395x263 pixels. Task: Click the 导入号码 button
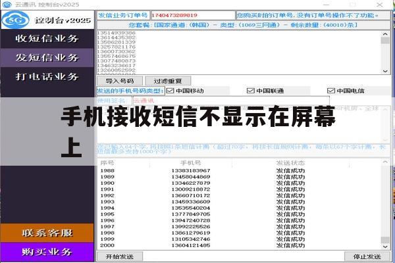120,81
